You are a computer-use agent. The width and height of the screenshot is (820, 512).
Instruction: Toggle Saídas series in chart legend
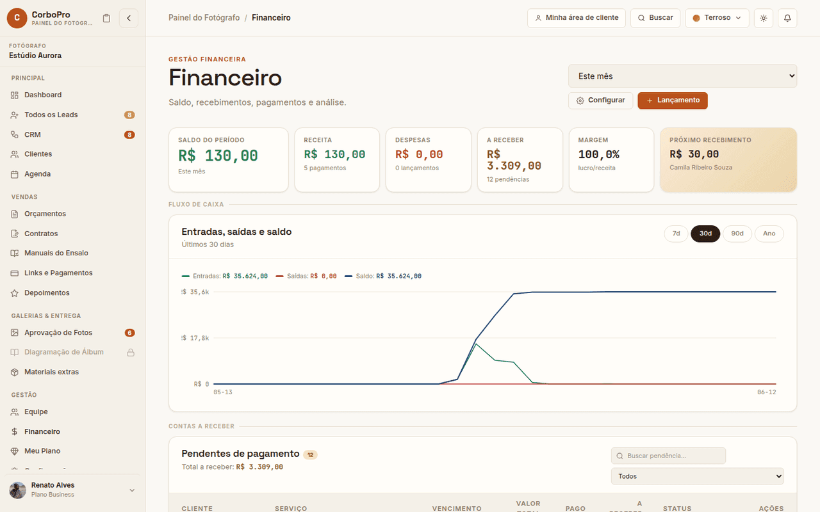pyautogui.click(x=306, y=276)
